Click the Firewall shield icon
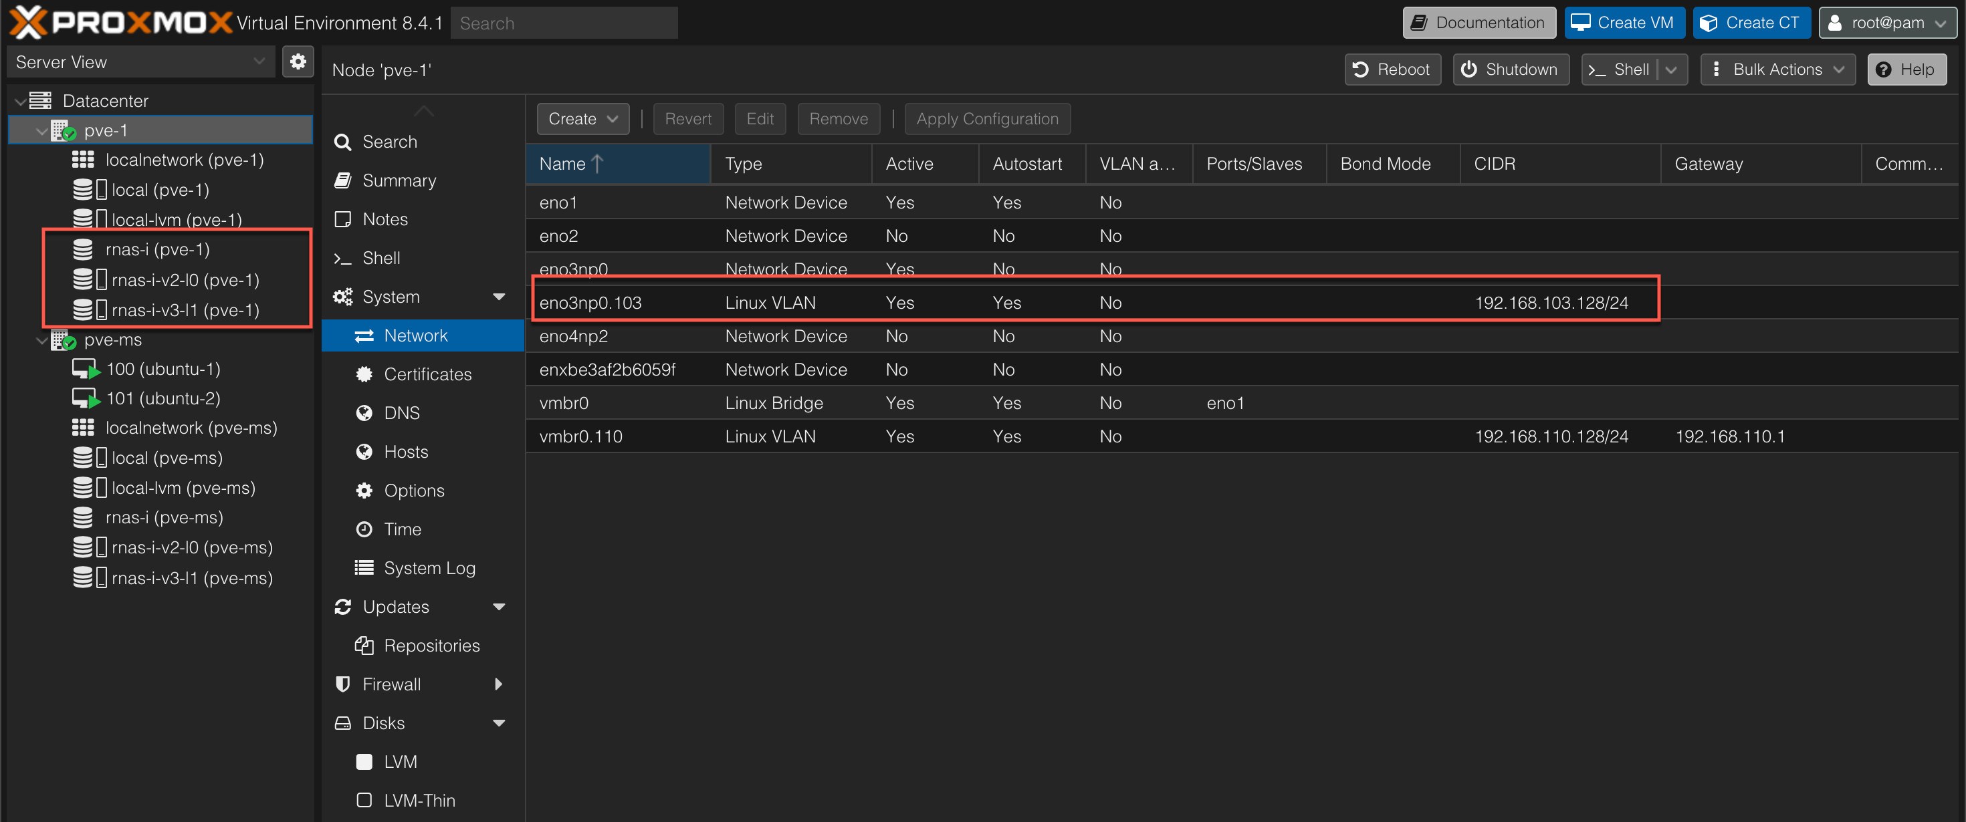The image size is (1966, 822). pyautogui.click(x=342, y=684)
